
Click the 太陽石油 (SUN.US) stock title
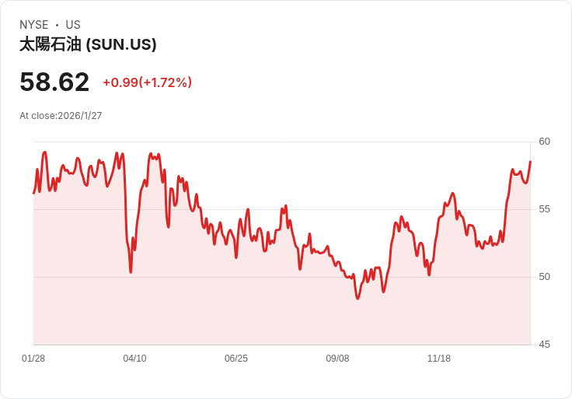click(x=88, y=44)
